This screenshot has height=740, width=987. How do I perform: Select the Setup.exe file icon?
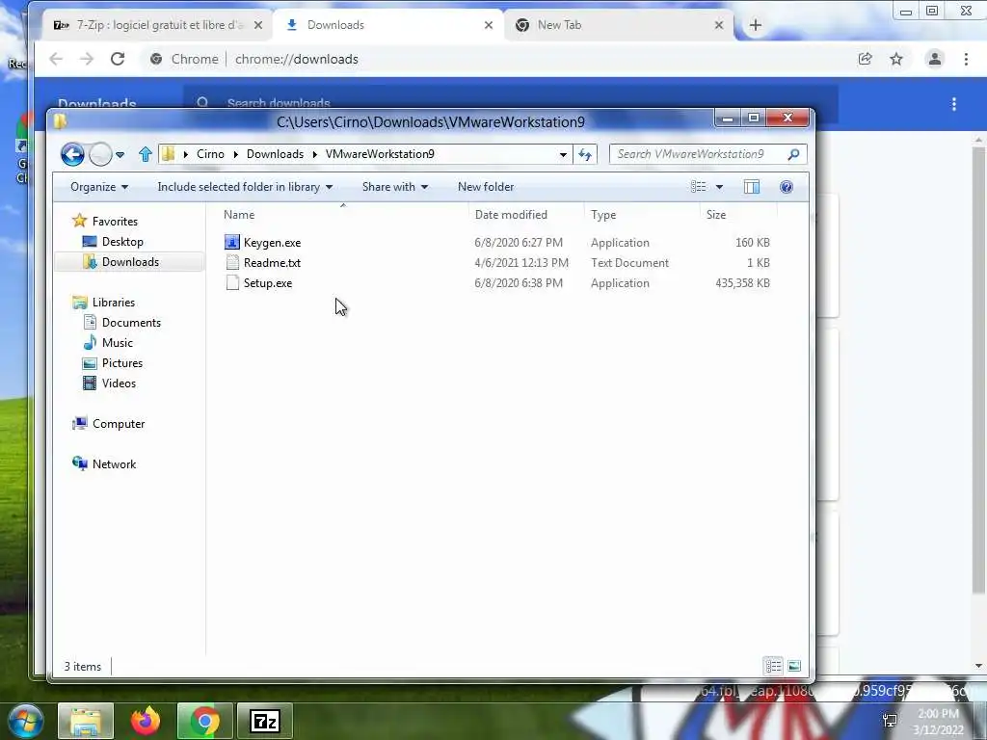[232, 282]
